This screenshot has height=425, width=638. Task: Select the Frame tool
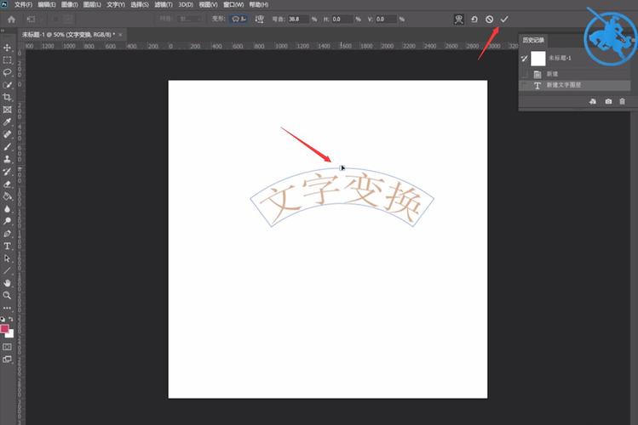tap(8, 110)
